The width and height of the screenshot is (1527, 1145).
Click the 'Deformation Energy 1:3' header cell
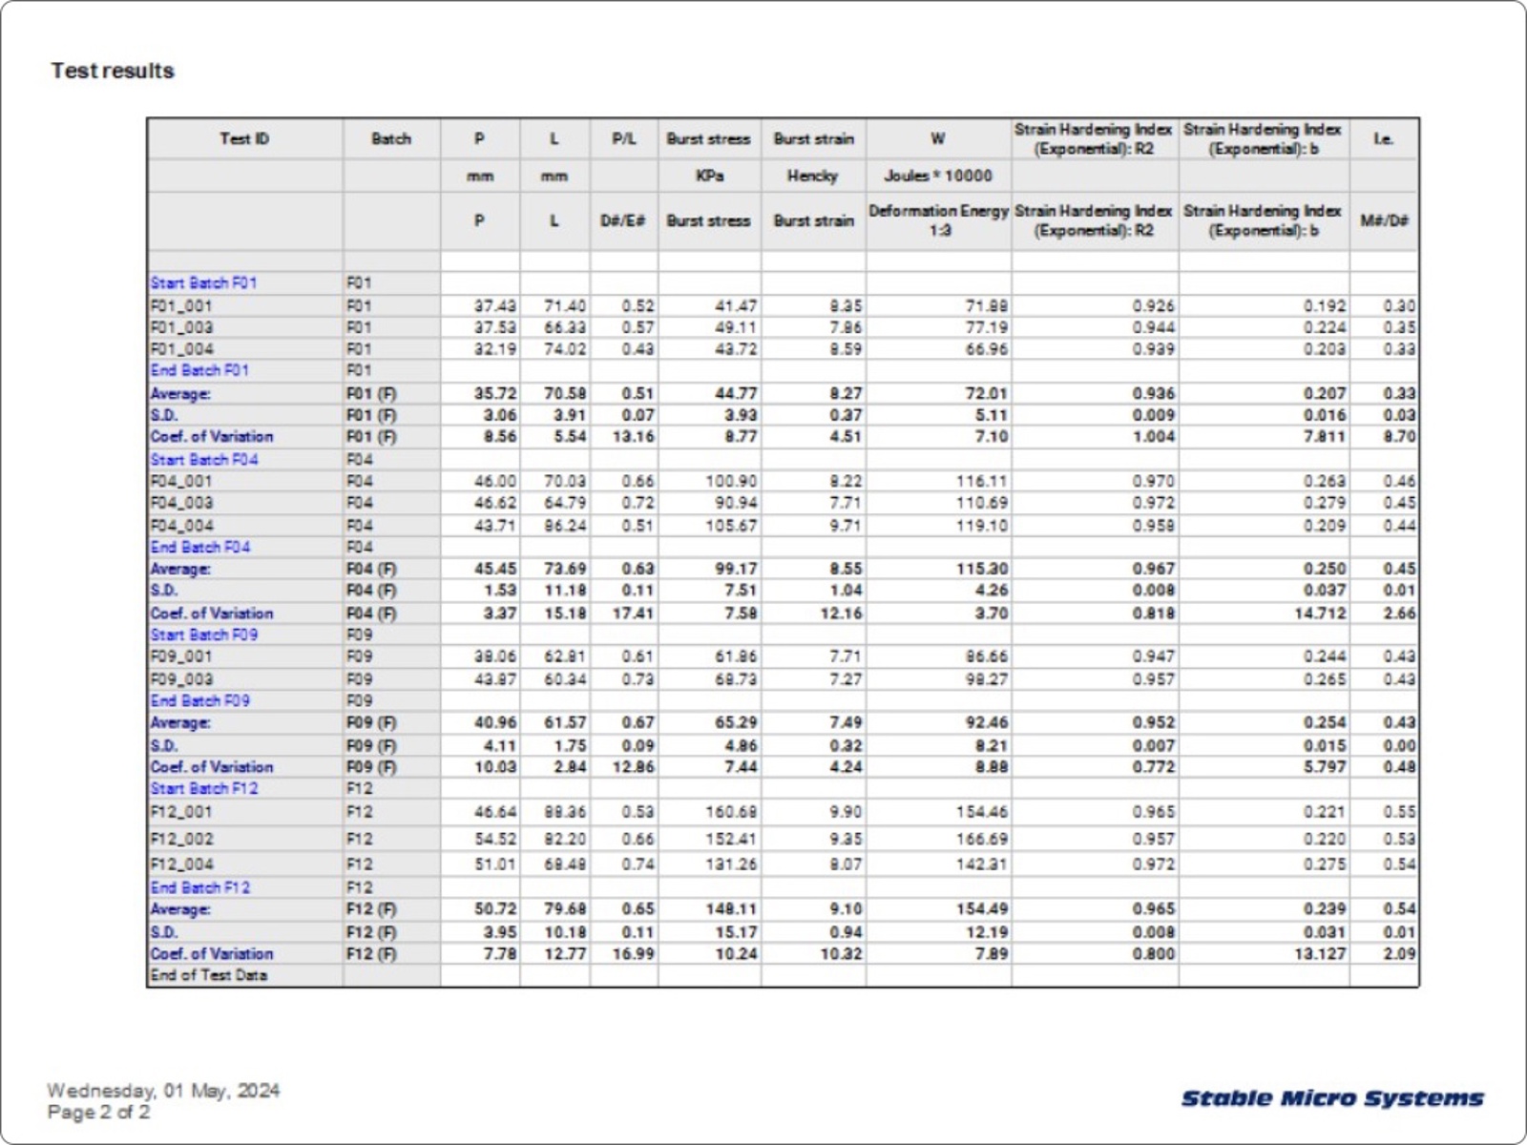pos(938,220)
